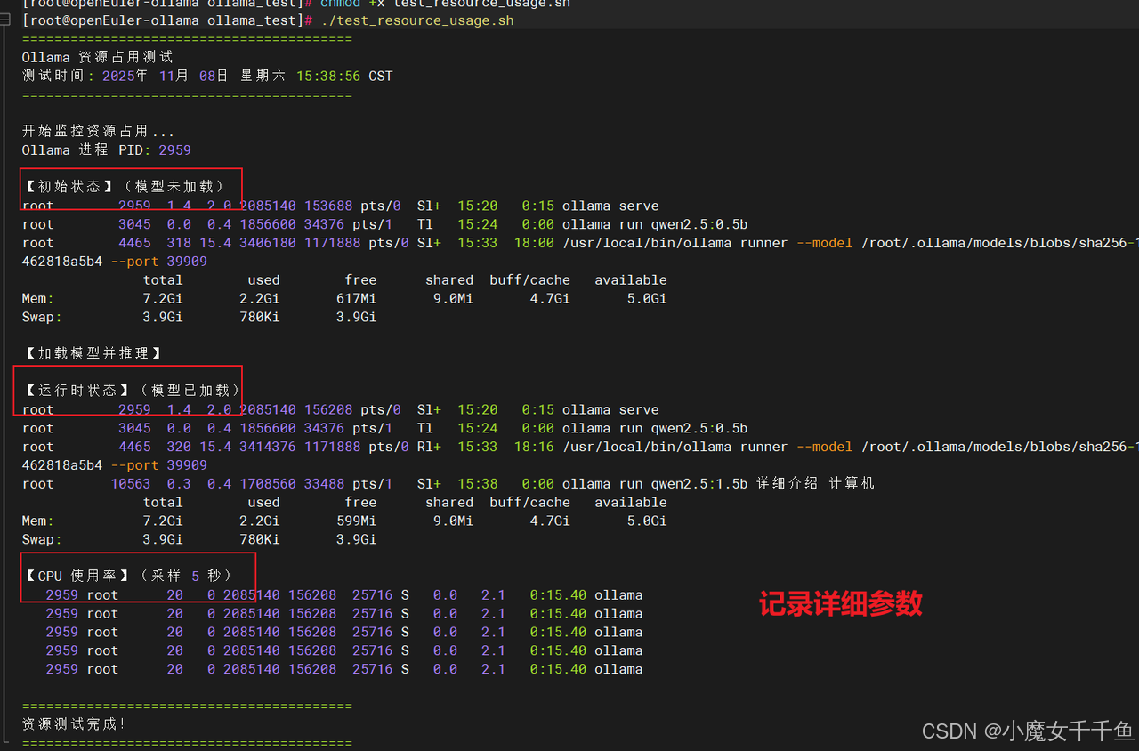The image size is (1139, 751).
Task: Click the free memory value '617Mi'
Action: [x=356, y=298]
